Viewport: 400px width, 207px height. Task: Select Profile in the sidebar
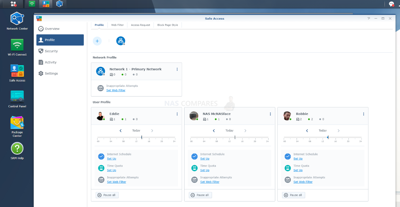(x=60, y=40)
